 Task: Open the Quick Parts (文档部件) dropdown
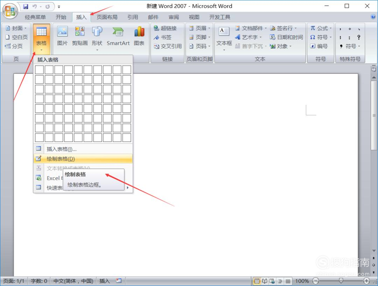click(251, 28)
